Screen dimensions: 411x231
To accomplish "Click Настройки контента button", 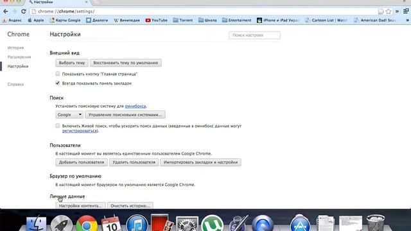I will [x=80, y=205].
